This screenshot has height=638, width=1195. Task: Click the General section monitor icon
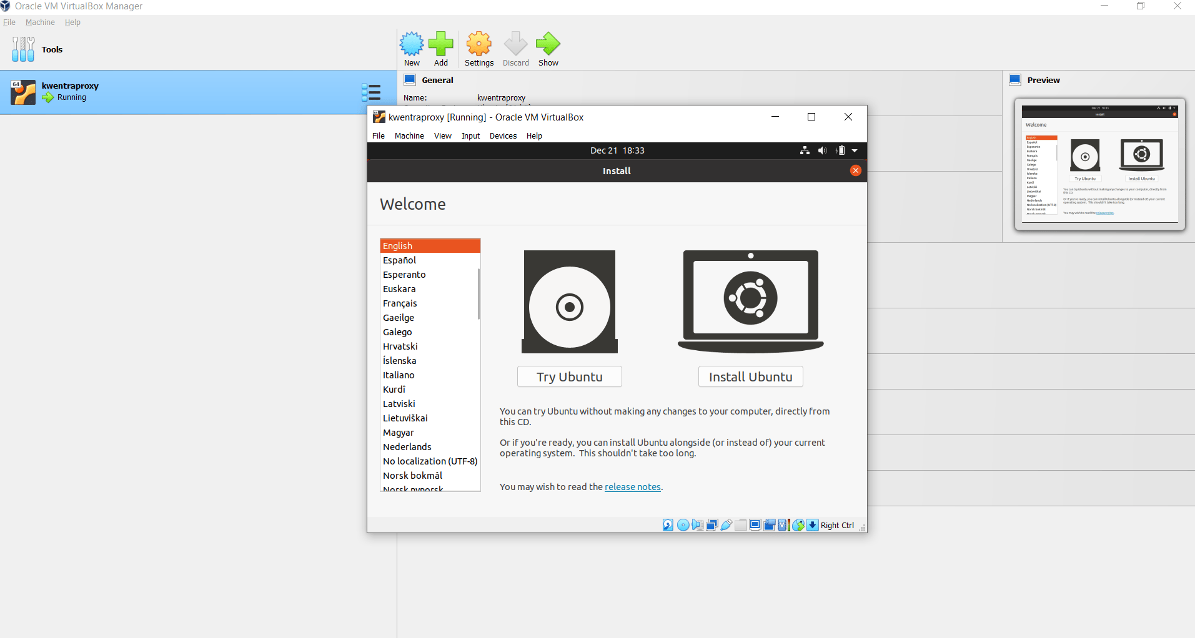coord(410,80)
